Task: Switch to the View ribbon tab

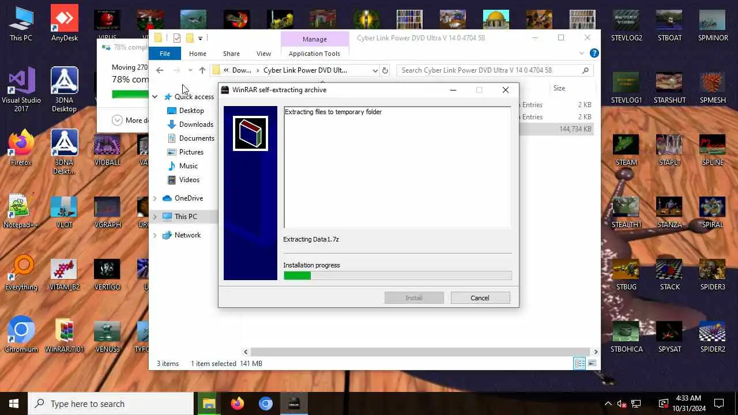Action: click(263, 54)
